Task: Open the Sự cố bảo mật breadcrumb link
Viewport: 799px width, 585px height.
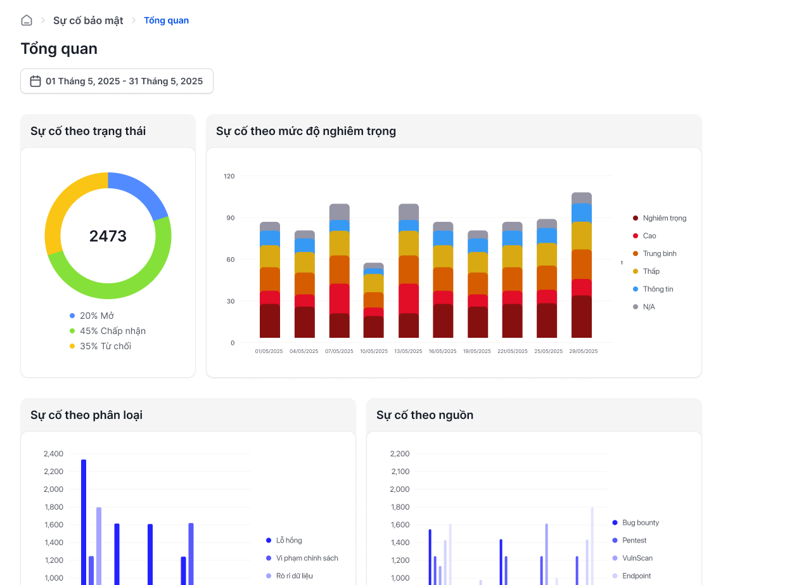Action: coord(88,20)
